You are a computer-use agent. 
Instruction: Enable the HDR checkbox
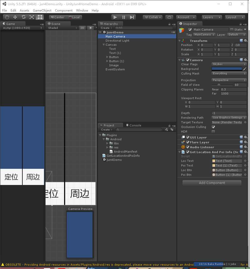tap(213, 132)
